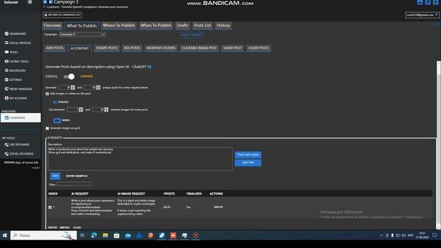Select the Clickable Image Post sub-tab

point(199,48)
